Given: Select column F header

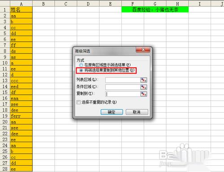Looking at the screenshot, I should click(x=133, y=4).
